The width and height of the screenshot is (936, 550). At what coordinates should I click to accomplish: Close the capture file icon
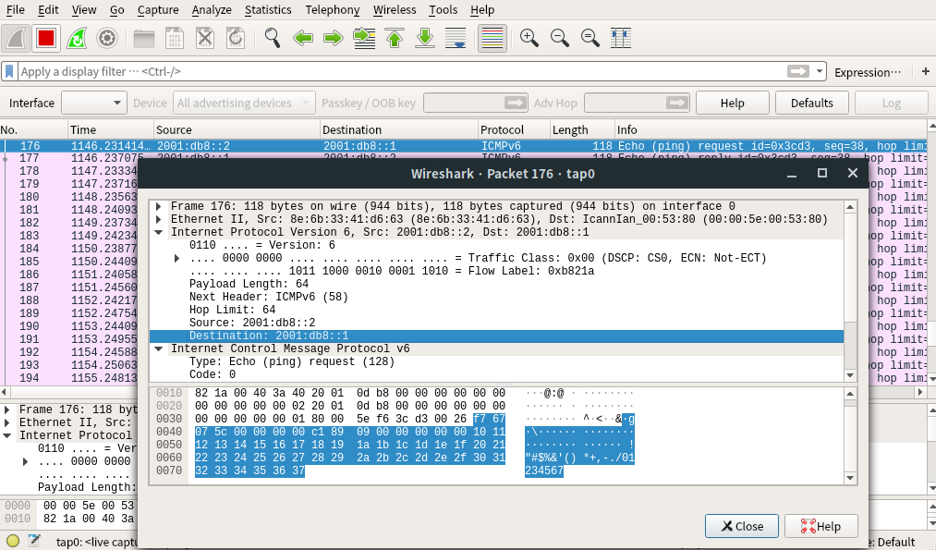pos(205,38)
